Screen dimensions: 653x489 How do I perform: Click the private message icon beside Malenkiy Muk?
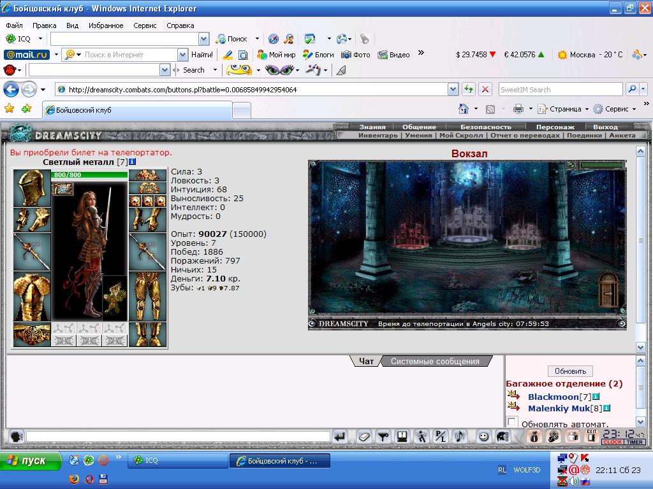pos(513,406)
